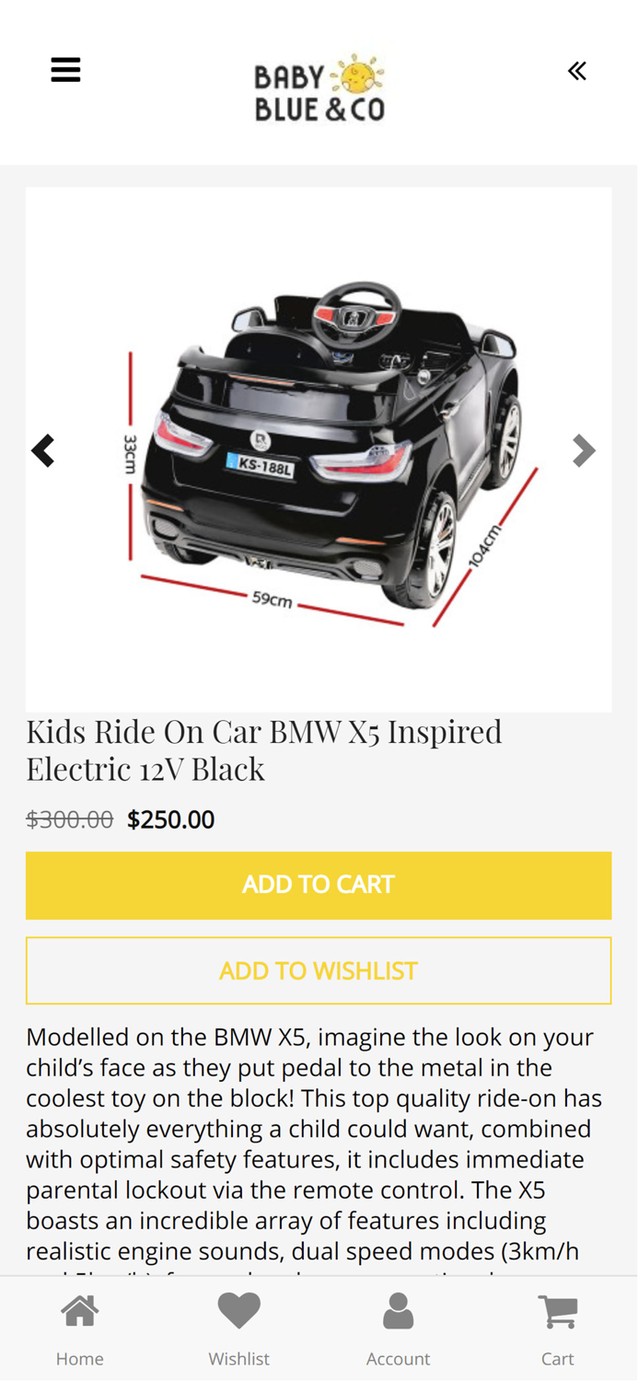The width and height of the screenshot is (638, 1381).
Task: Show the previous product image
Action: pyautogui.click(x=43, y=450)
